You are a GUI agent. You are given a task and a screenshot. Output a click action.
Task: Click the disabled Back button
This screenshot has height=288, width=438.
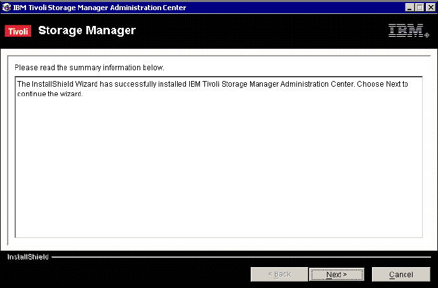tap(279, 274)
